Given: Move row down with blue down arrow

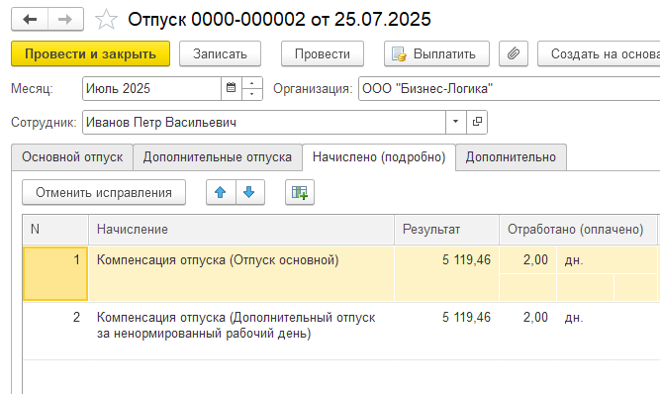Looking at the screenshot, I should click(x=250, y=192).
